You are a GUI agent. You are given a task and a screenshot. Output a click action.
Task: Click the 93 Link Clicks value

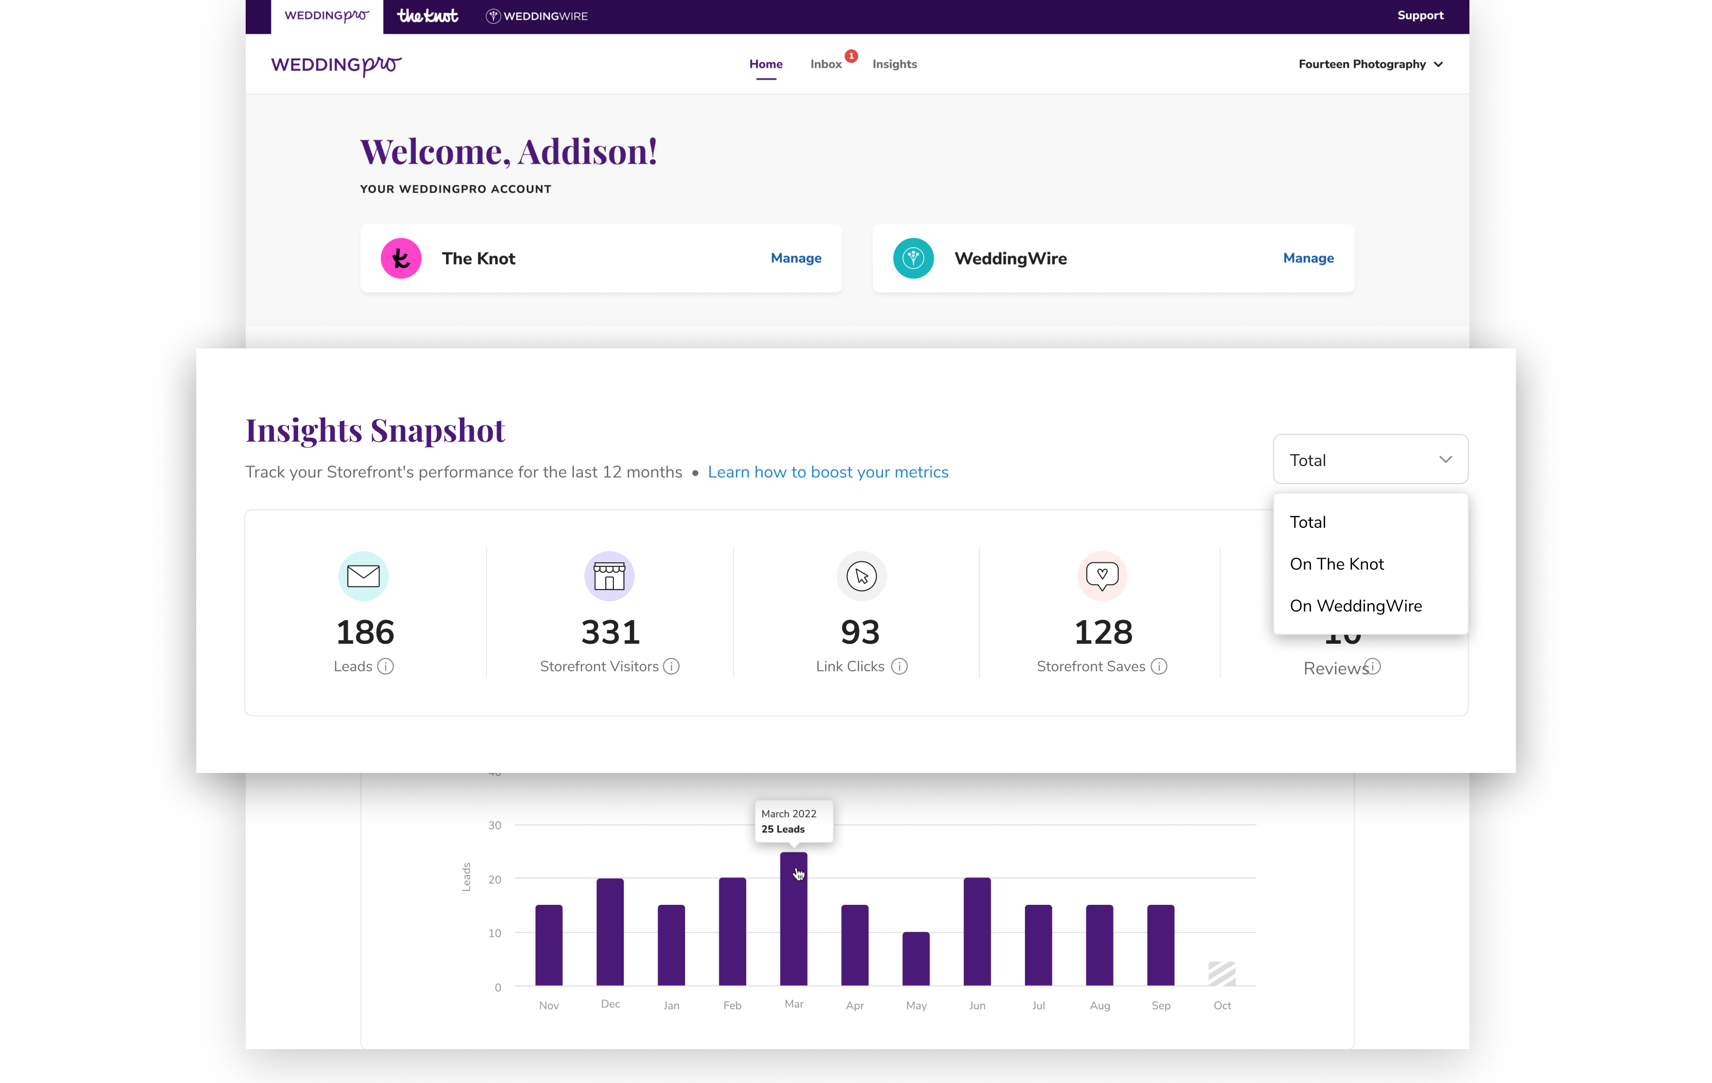pyautogui.click(x=860, y=632)
